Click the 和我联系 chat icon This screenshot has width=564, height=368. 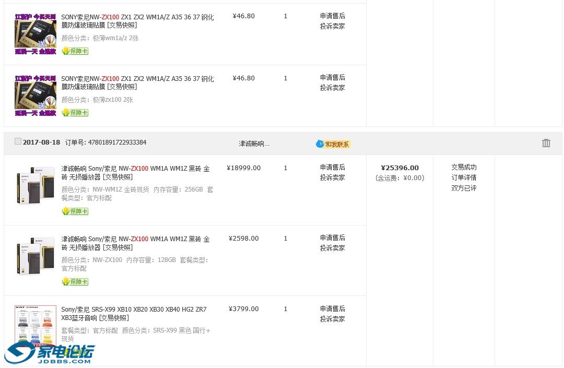[333, 144]
